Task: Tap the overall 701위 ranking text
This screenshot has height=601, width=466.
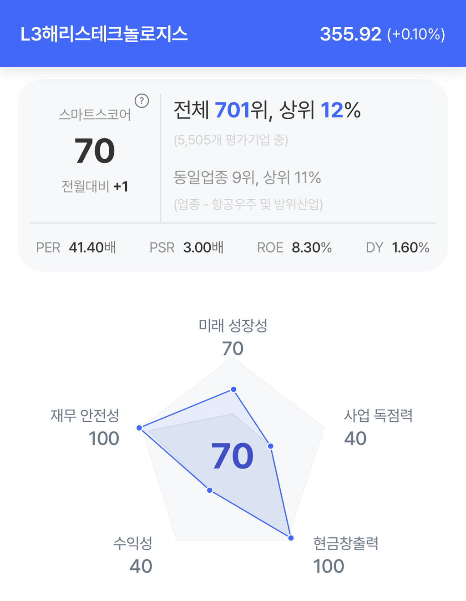Action: (267, 110)
